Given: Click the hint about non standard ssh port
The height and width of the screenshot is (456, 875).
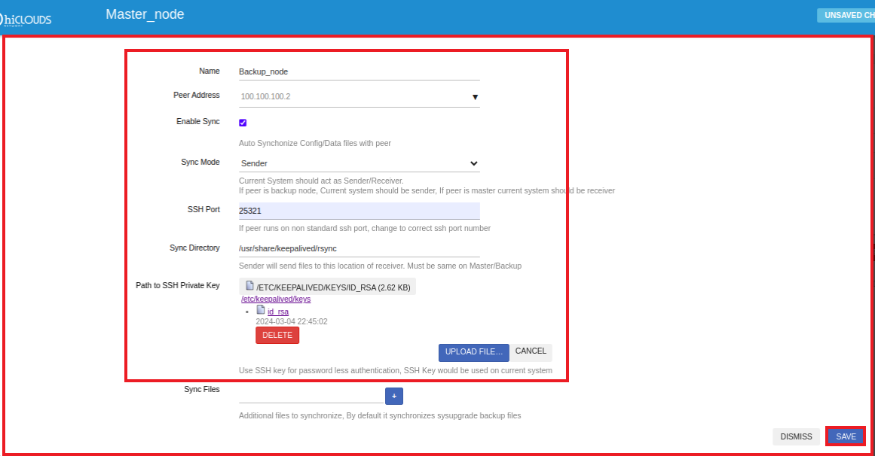Looking at the screenshot, I should click(x=365, y=228).
